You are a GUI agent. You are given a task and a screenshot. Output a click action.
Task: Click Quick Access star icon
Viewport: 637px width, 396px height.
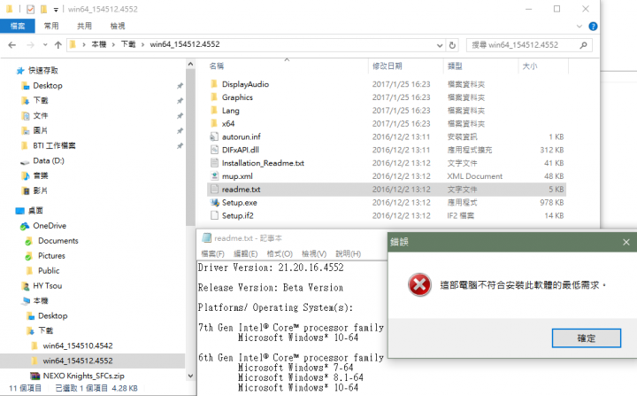pyautogui.click(x=20, y=71)
